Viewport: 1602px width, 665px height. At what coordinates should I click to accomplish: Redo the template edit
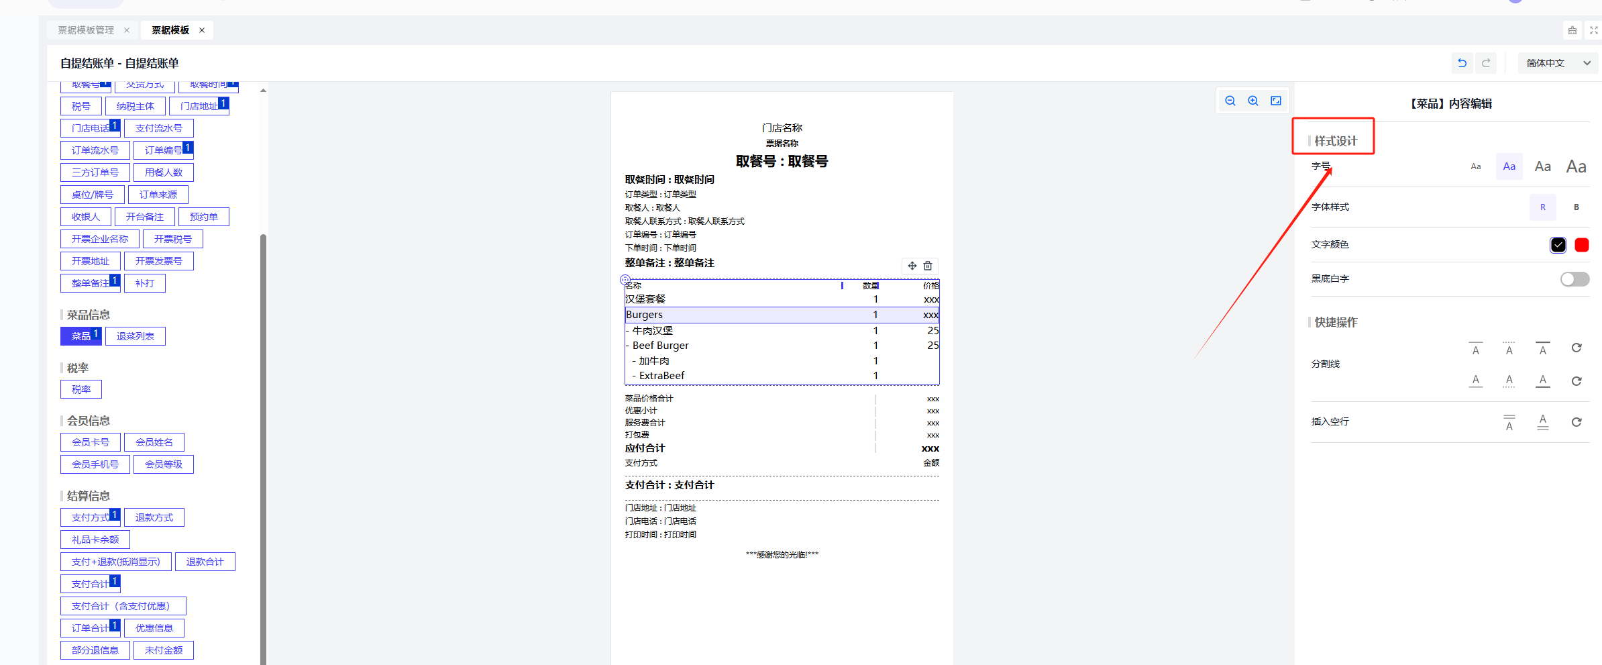point(1486,63)
